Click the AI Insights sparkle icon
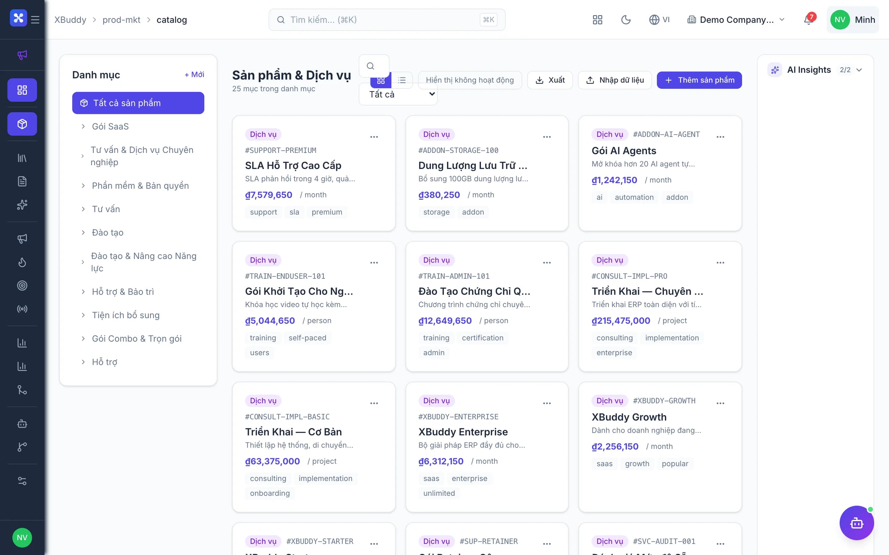Viewport: 889px width, 555px height. pos(775,70)
